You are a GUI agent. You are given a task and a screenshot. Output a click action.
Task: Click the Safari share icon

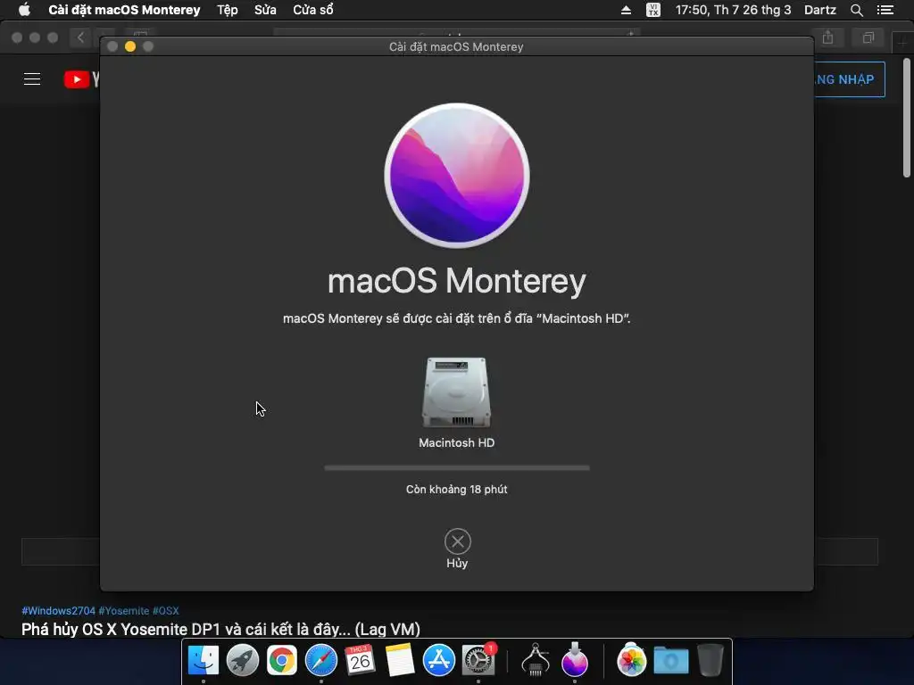coord(827,37)
